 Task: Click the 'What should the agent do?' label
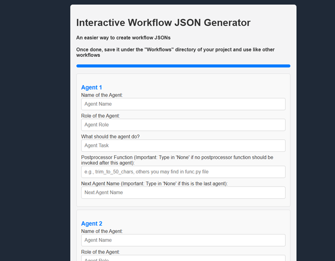pyautogui.click(x=110, y=137)
